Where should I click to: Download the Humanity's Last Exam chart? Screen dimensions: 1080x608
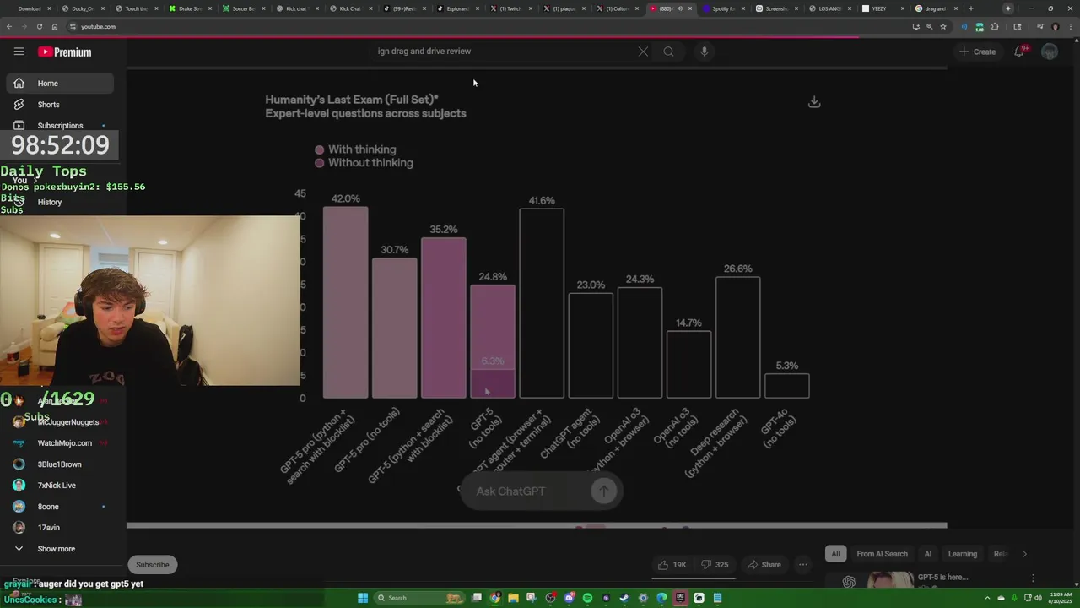click(x=814, y=101)
